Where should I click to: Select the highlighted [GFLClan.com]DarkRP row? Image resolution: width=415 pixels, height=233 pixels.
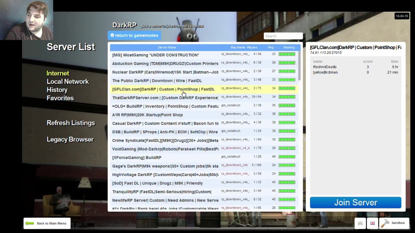tap(204, 89)
